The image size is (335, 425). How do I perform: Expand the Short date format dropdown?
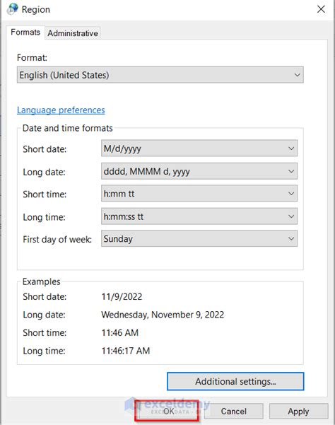coord(199,149)
